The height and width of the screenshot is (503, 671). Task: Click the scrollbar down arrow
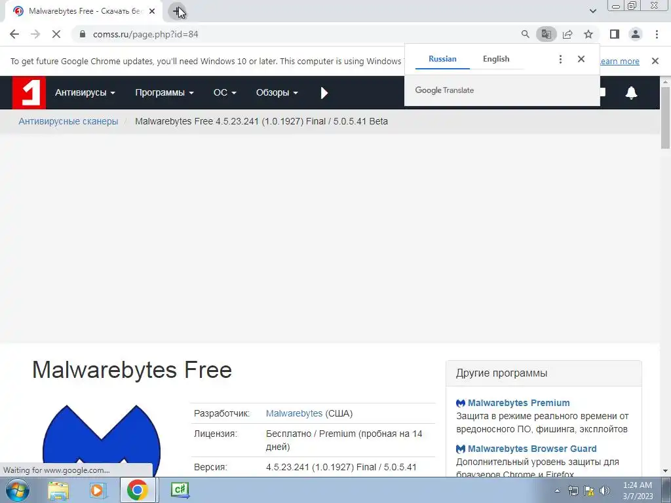click(x=665, y=472)
